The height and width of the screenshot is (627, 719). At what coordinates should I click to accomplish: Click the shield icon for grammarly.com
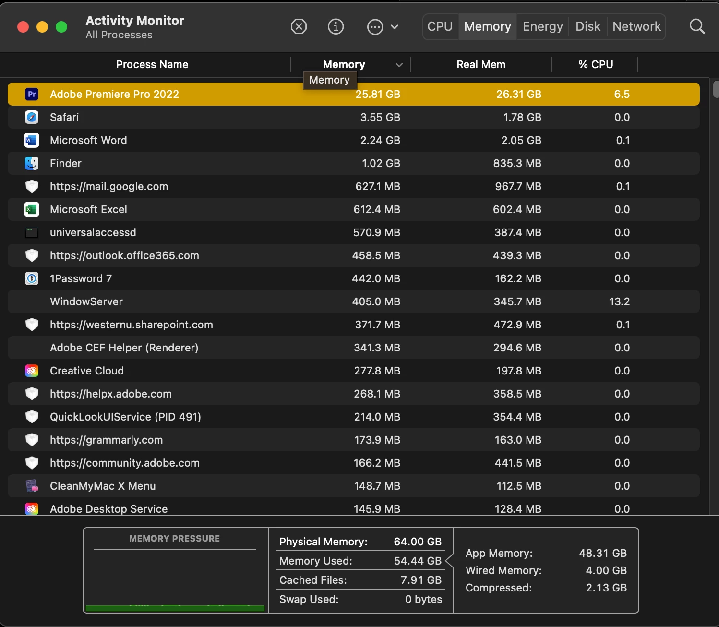point(32,440)
